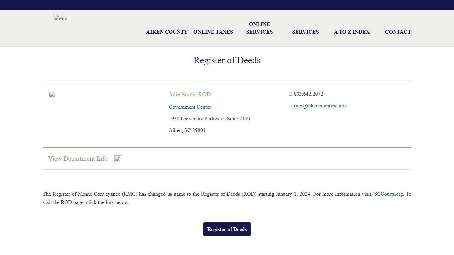This screenshot has height=255, width=454.
Task: Click the Register of Deeds button
Action: (227, 229)
